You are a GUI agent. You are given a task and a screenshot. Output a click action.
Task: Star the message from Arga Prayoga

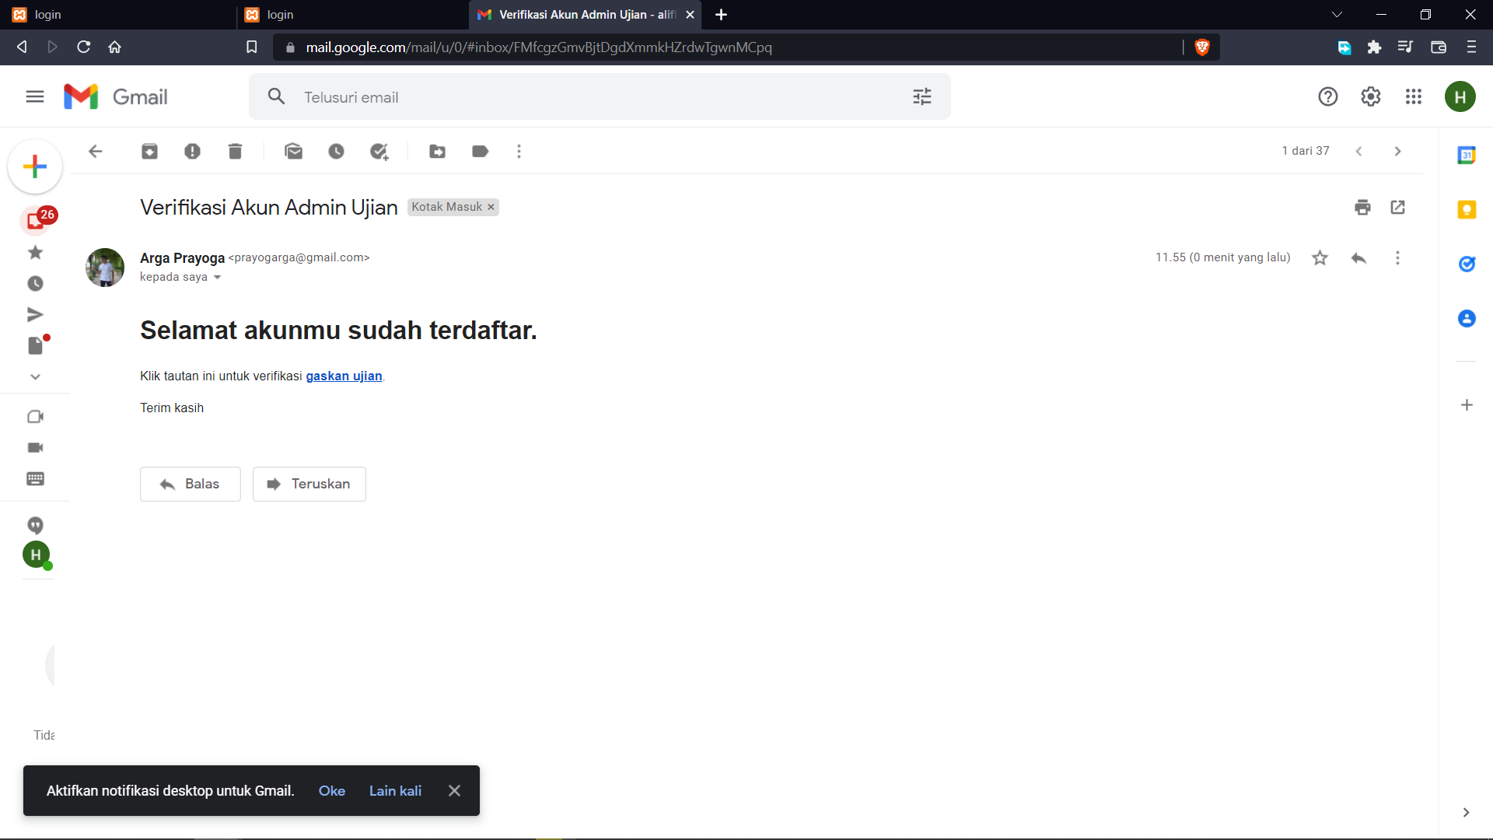1320,258
